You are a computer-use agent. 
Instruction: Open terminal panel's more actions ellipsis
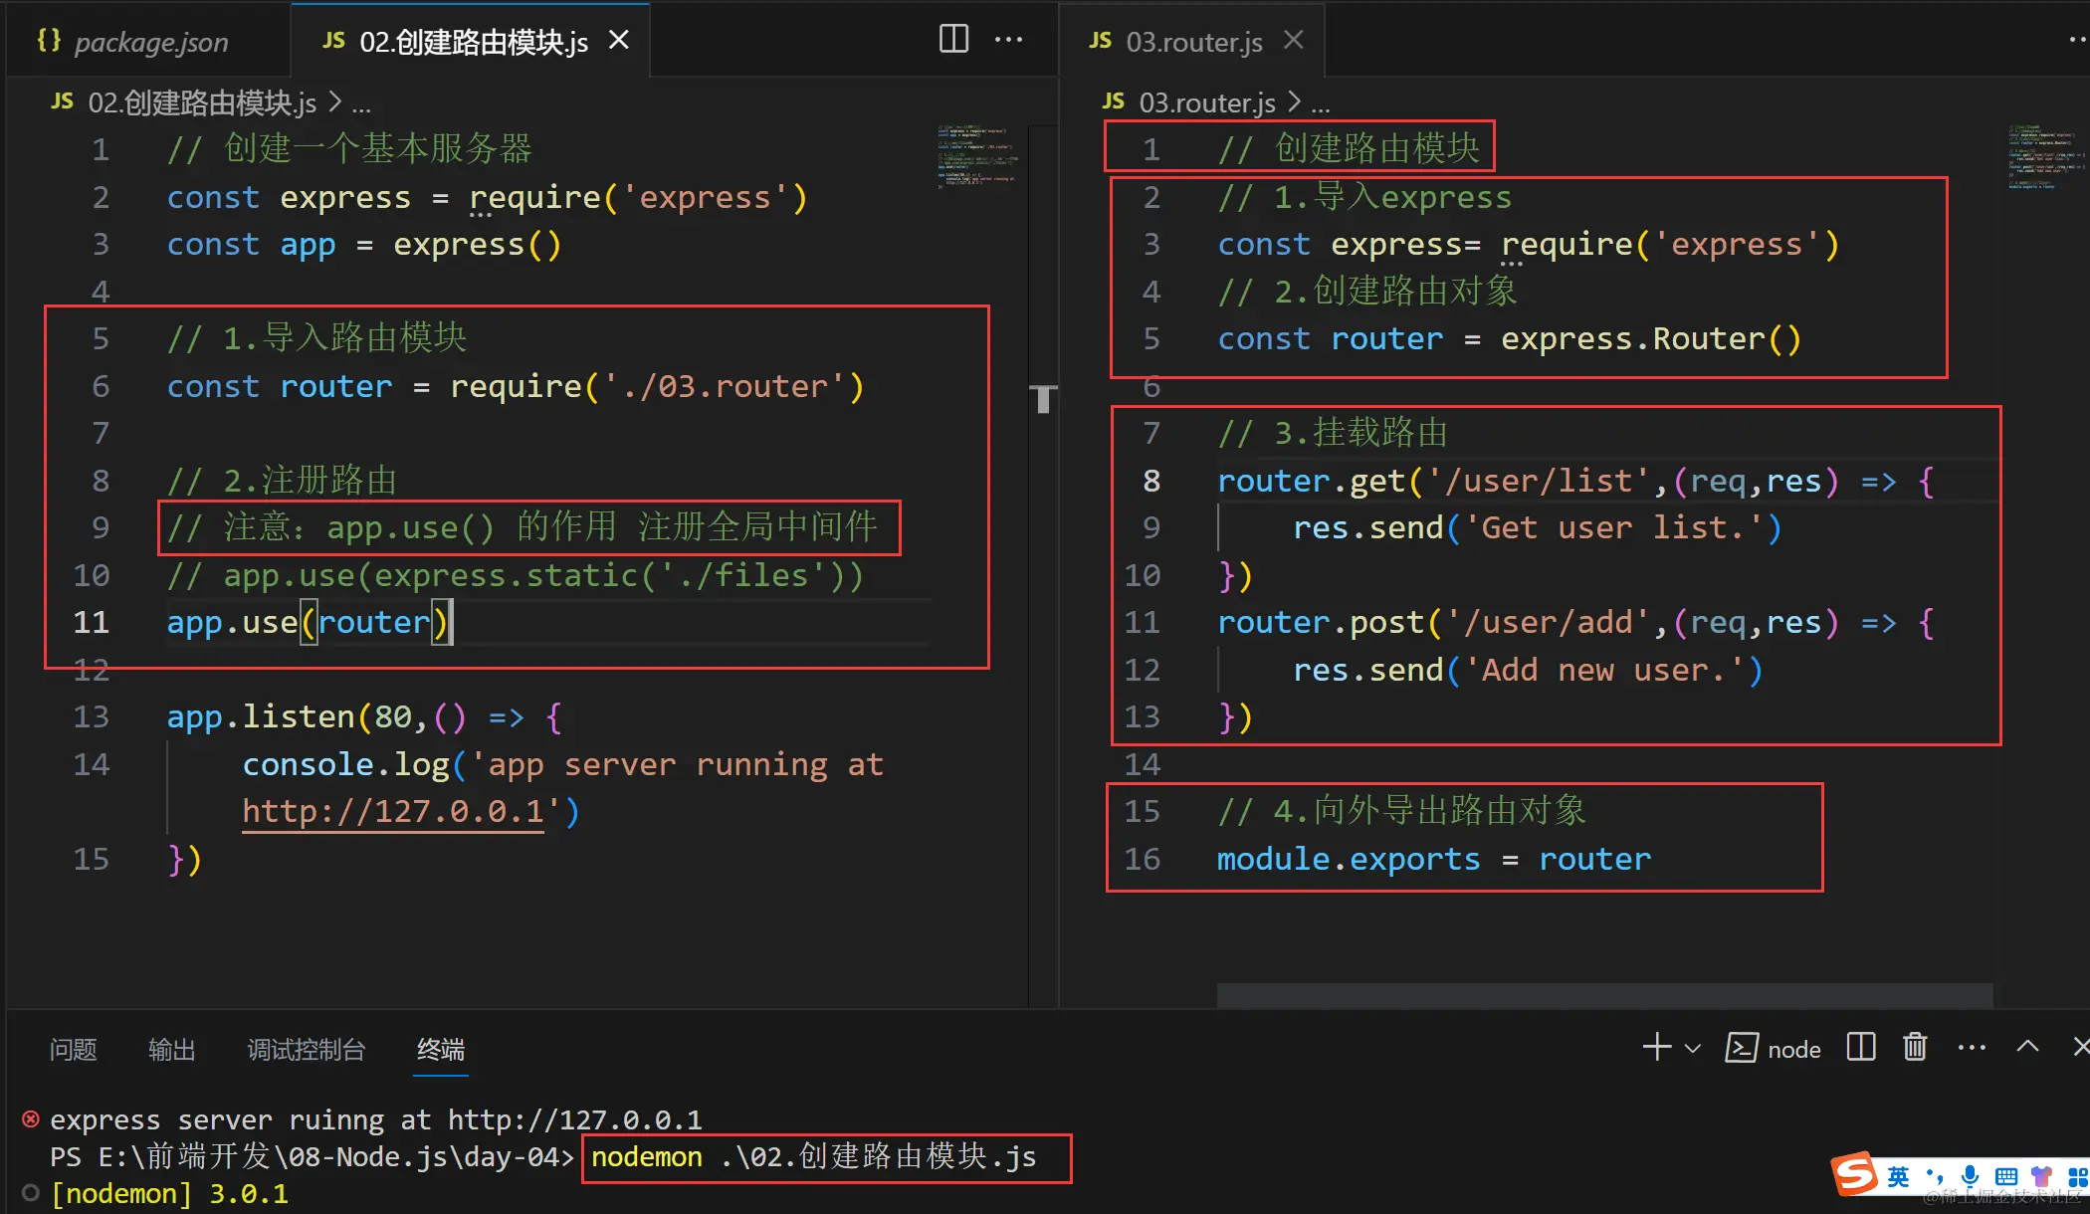click(1971, 1048)
